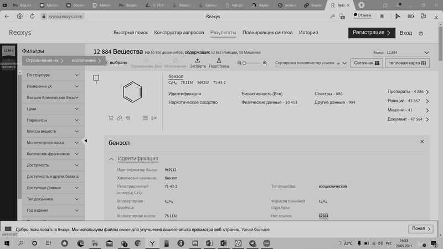Screen dimensions: 443x249
Task: Click the magnifier icon under benzene structure
Action: click(128, 118)
